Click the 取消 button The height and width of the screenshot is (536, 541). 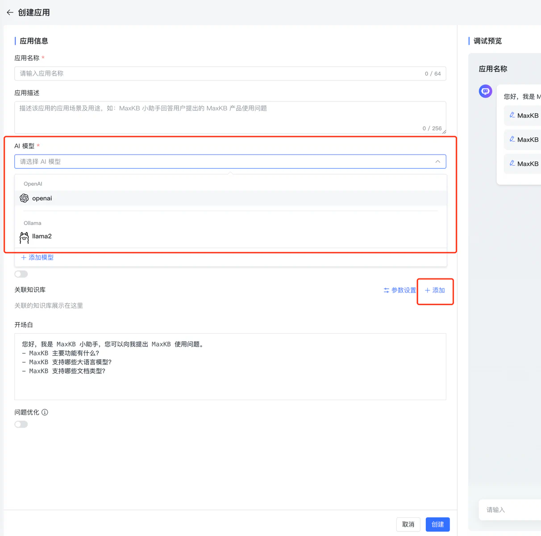(x=408, y=524)
